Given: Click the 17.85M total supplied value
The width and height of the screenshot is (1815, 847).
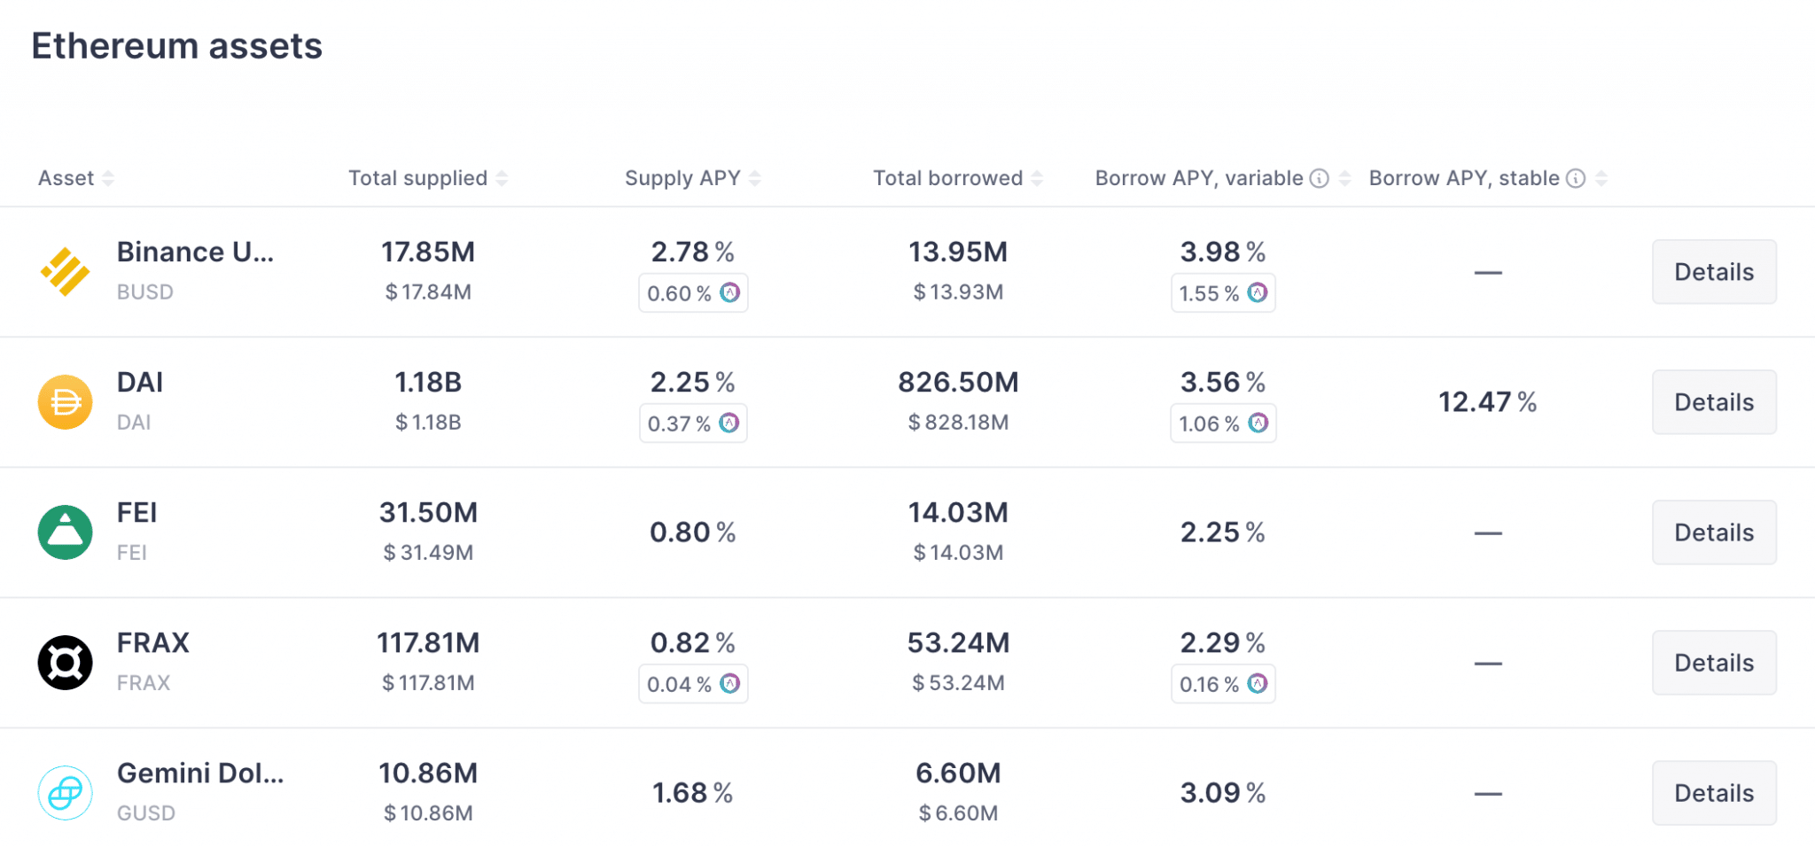Looking at the screenshot, I should pos(428,253).
